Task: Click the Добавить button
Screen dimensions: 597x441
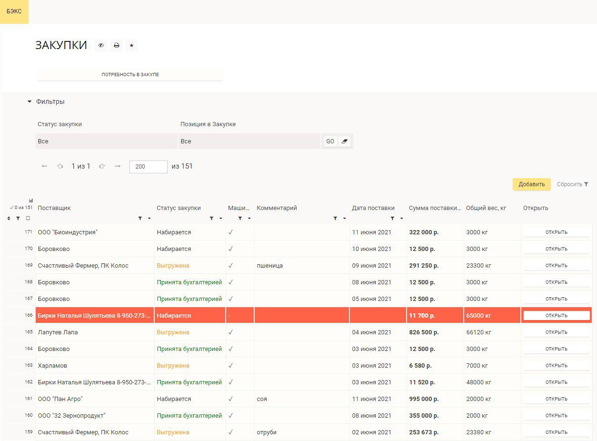Action: point(531,184)
